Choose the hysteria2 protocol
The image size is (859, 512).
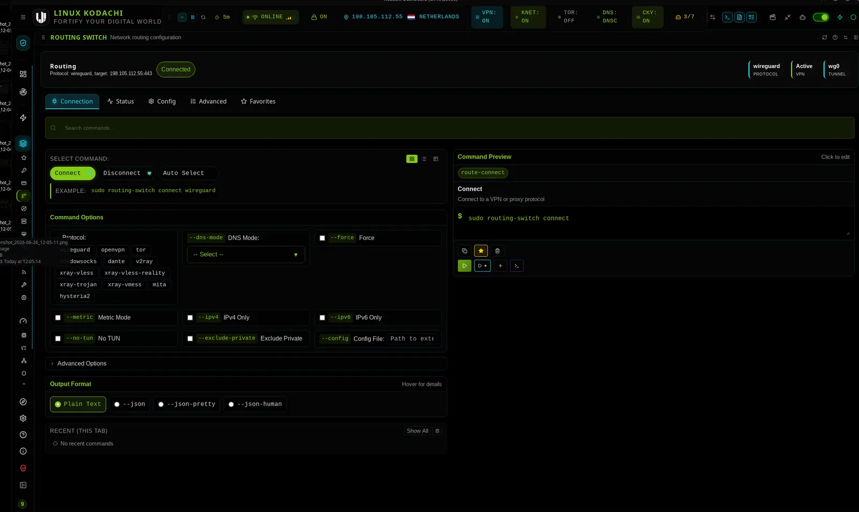tap(75, 297)
